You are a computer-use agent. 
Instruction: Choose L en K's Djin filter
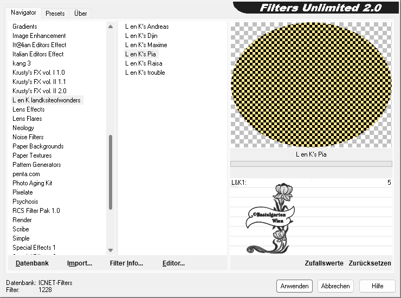tap(141, 36)
